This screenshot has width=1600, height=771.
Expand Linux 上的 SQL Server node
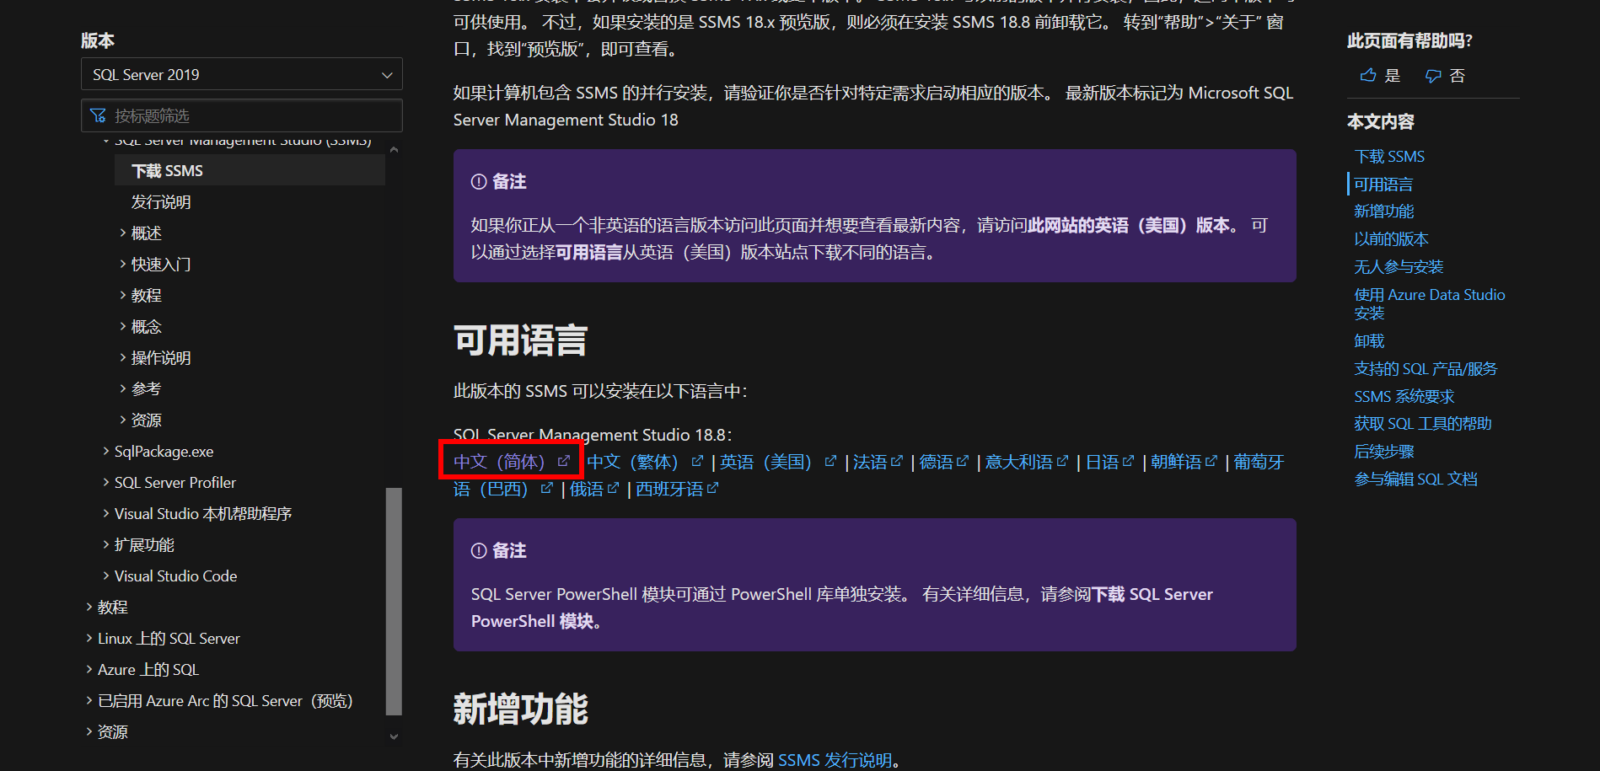[x=89, y=638]
